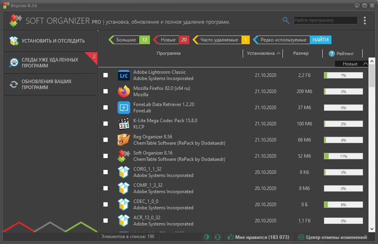
Task: Click the ACR_13_0_32 package icon
Action: (x=124, y=220)
